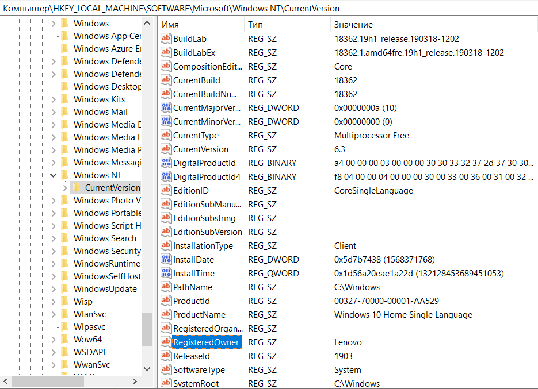
Task: Collapse the Windows NT tree node
Action: pyautogui.click(x=53, y=175)
